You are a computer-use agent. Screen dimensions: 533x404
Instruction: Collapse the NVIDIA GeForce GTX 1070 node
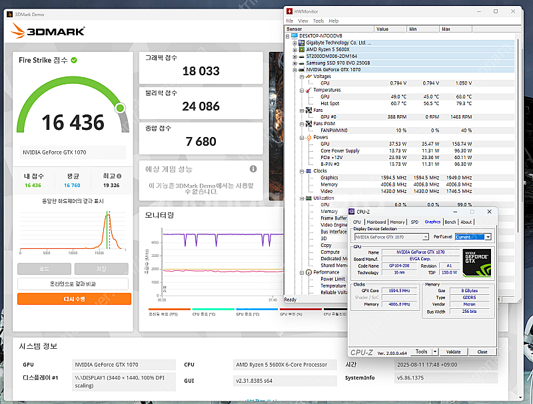(x=294, y=70)
